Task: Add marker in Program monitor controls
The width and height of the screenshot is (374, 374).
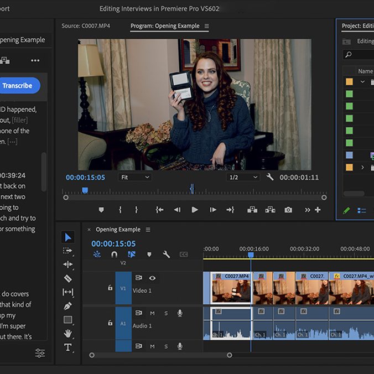Action: point(101,210)
